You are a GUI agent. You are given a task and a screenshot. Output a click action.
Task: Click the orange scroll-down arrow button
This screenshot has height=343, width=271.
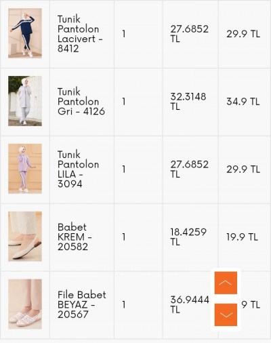point(226,315)
